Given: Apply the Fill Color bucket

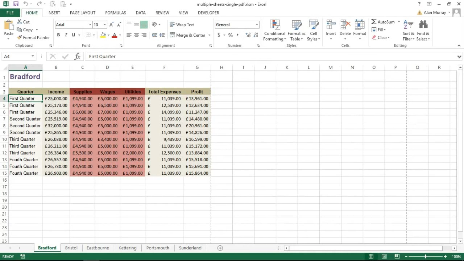Looking at the screenshot, I should [103, 35].
